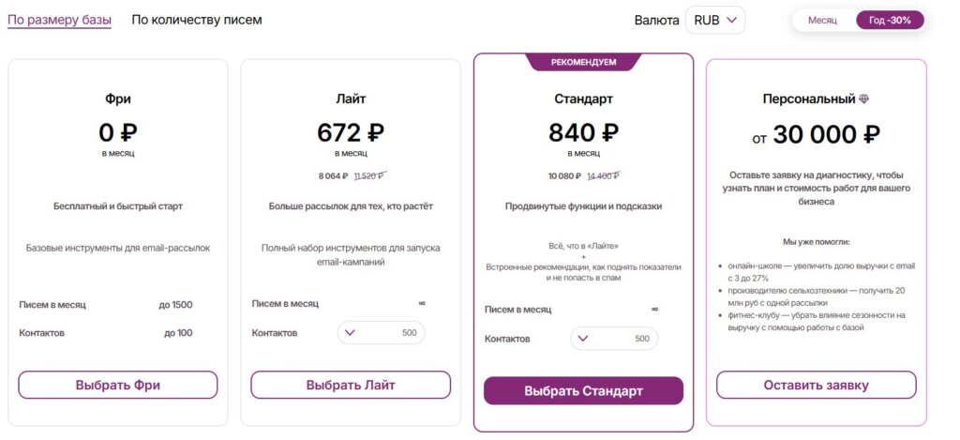Click the diamond icon beside Персональный
The image size is (960, 440).
click(x=864, y=99)
